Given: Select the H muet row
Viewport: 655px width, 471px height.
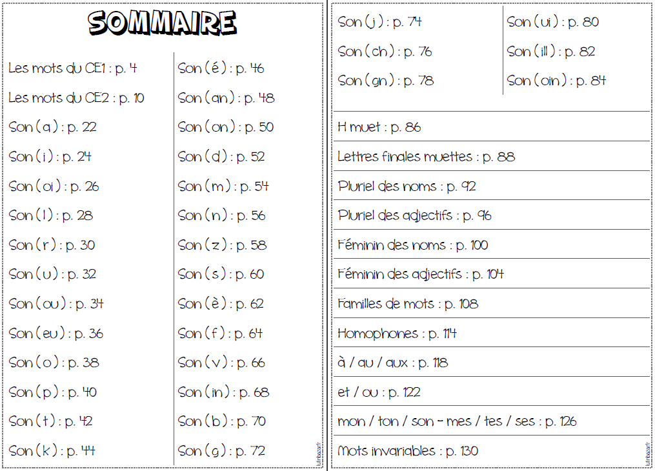Looking at the screenshot, I should 492,126.
